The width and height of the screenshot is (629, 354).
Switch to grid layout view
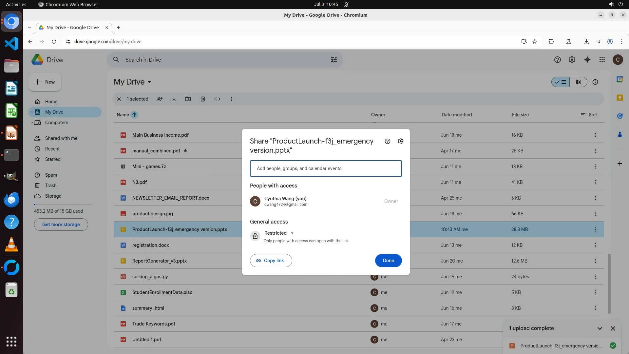[578, 82]
